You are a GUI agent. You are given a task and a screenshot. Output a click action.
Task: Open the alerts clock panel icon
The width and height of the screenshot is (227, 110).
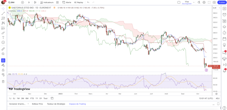(224, 15)
